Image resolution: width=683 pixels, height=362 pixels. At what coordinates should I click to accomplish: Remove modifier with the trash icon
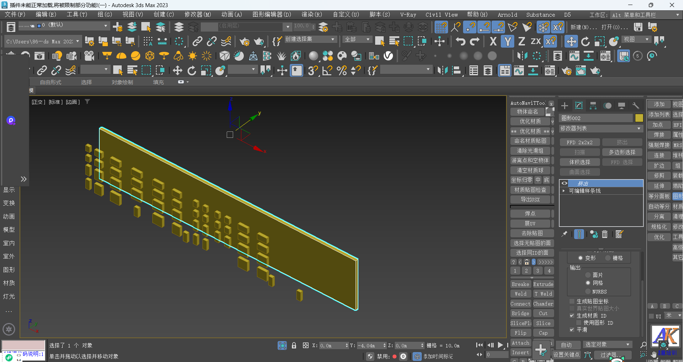tap(605, 234)
